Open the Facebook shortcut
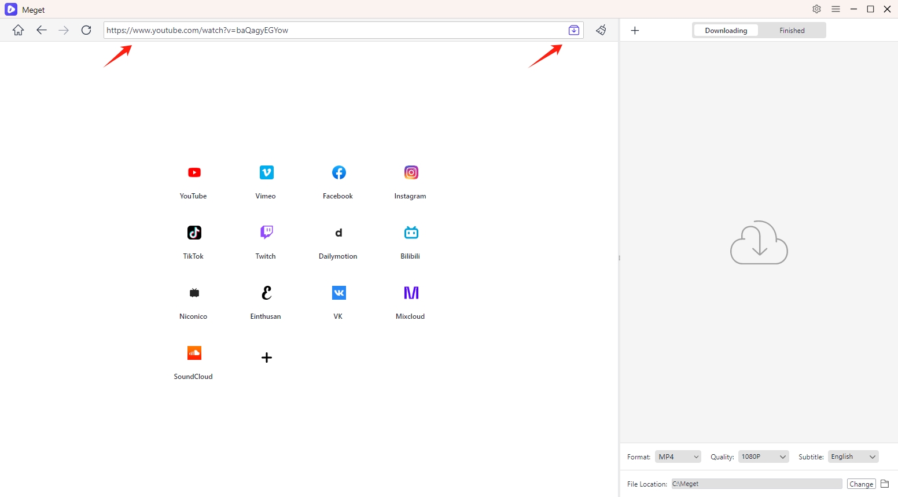The width and height of the screenshot is (898, 497). pos(338,182)
